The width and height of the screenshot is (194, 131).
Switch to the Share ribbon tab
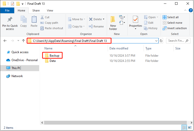coord(36,10)
